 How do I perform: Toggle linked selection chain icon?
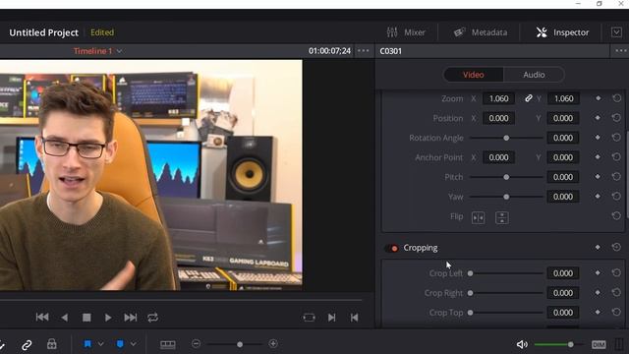pyautogui.click(x=27, y=345)
